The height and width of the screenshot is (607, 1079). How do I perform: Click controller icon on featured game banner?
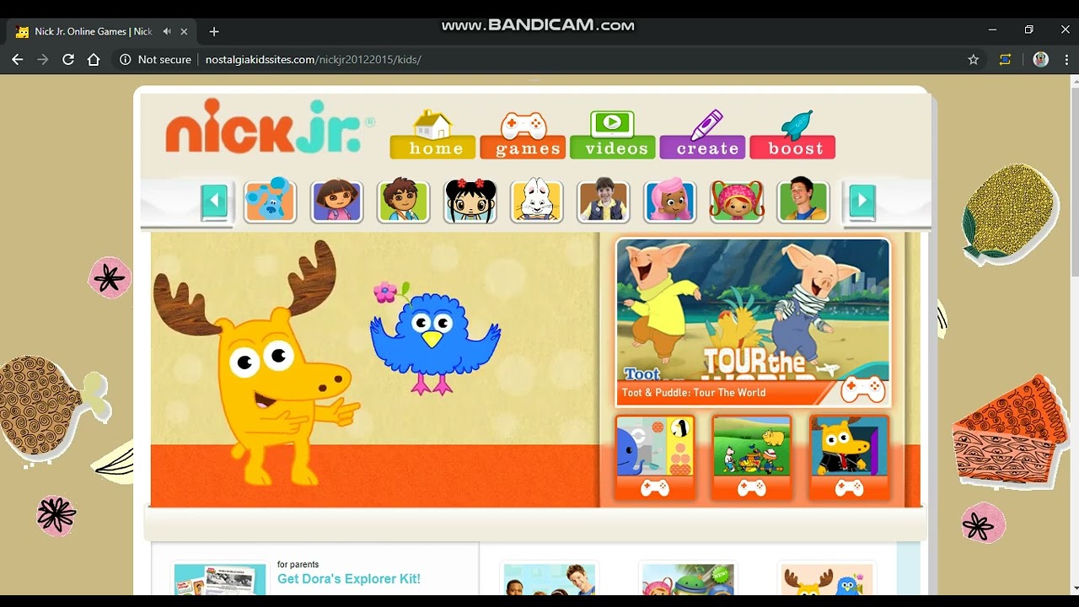point(863,389)
